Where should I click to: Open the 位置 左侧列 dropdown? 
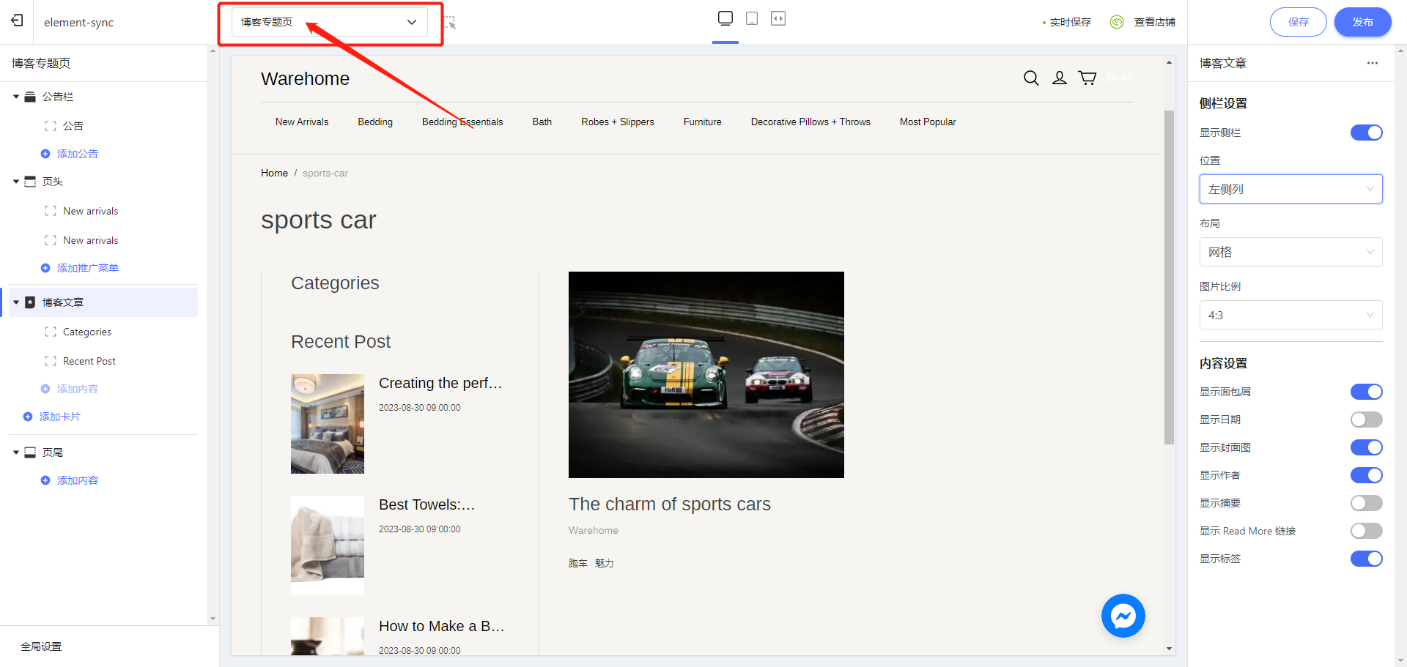point(1290,189)
